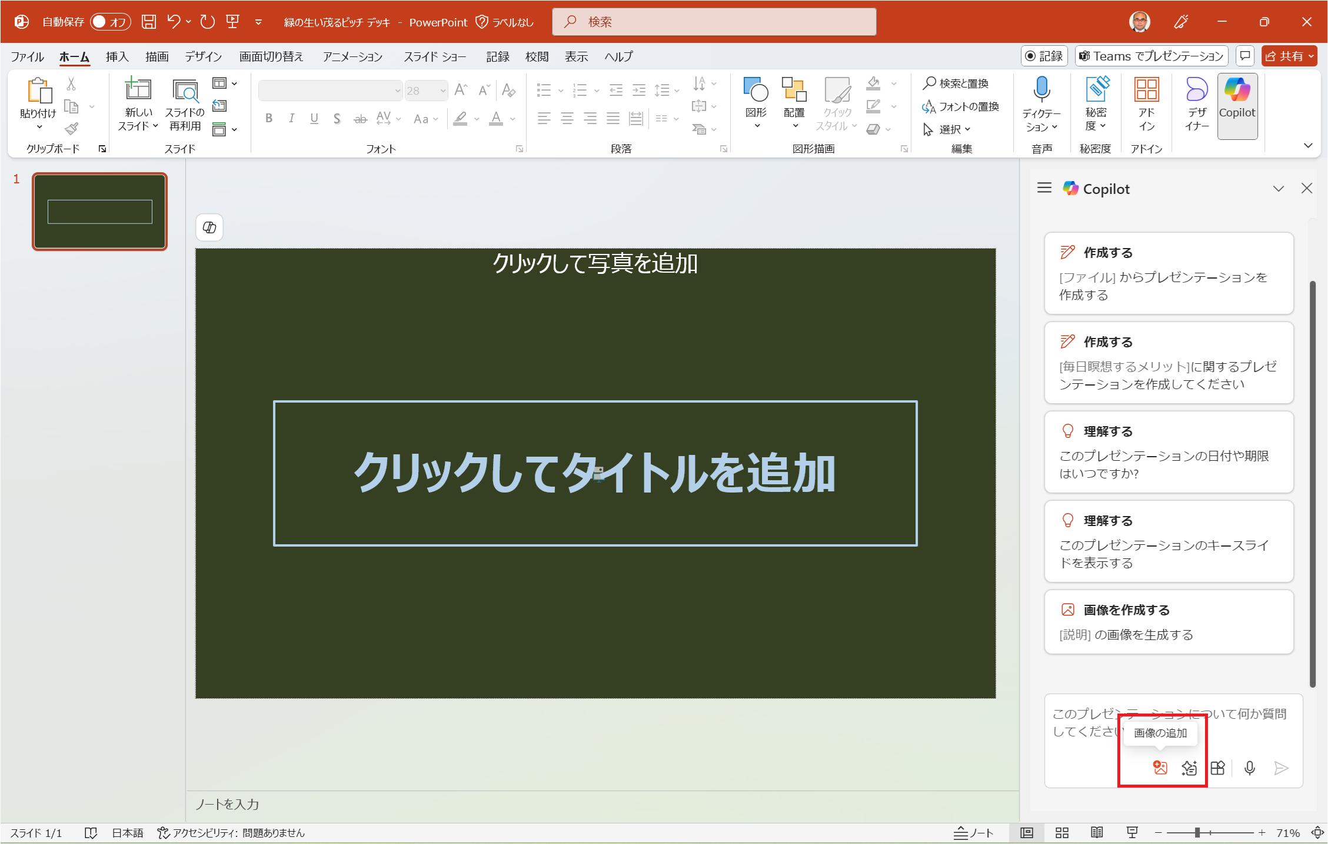Click the Copilot icon above the slide

click(209, 227)
